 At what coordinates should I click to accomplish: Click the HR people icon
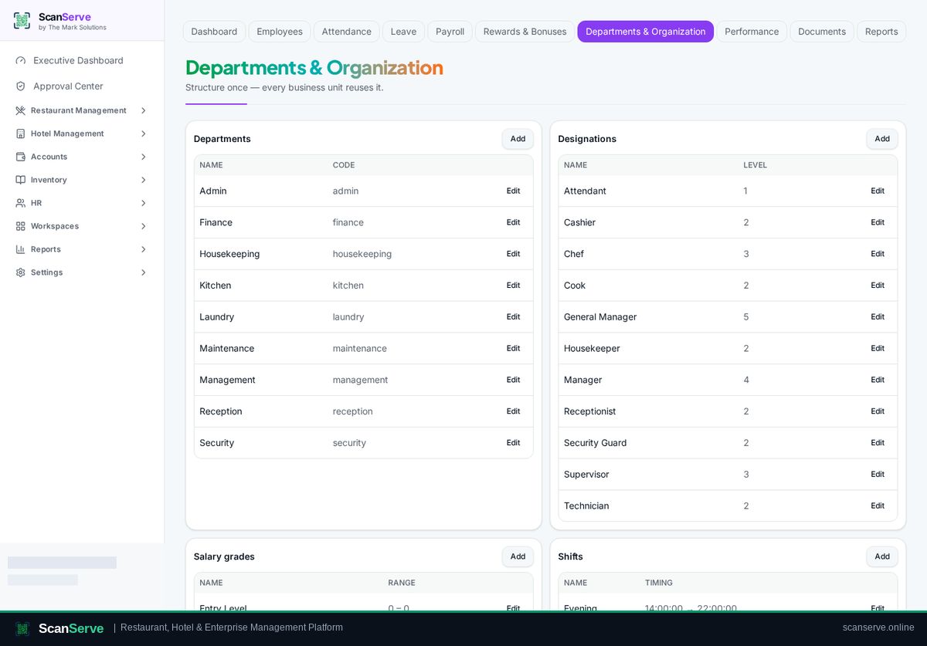coord(21,203)
